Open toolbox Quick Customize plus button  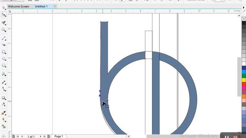[3, 136]
